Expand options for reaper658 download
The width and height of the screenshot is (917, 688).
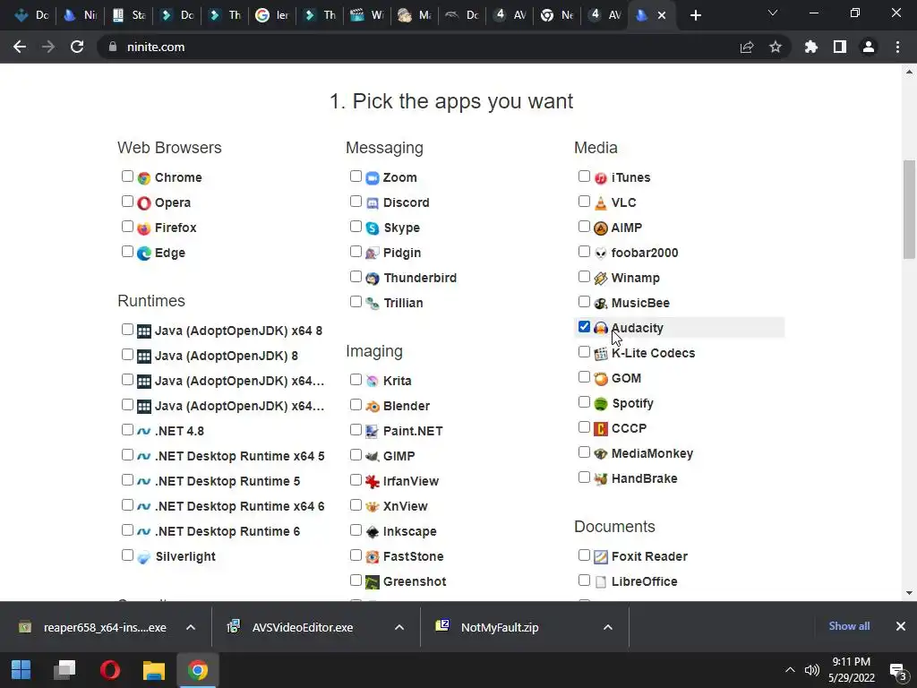click(x=191, y=627)
